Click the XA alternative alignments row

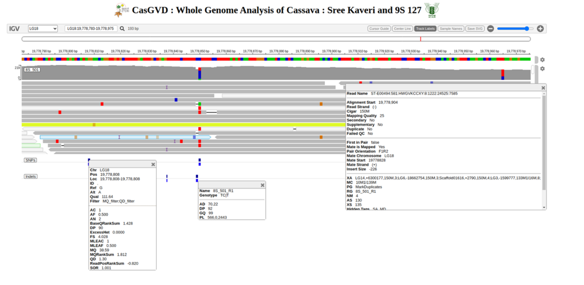pos(444,178)
